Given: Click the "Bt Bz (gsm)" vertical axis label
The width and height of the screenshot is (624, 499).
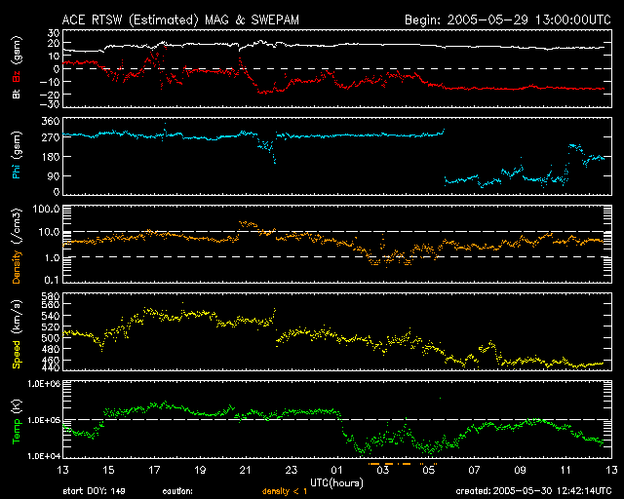Looking at the screenshot, I should [17, 67].
